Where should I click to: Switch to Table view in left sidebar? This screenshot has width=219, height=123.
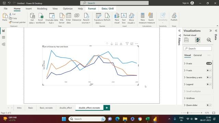coord(3,37)
